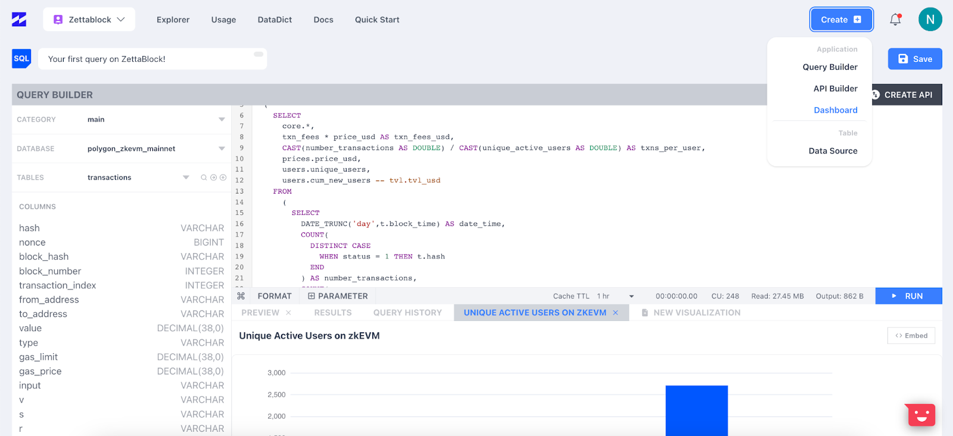Click the Read: 27.45 MB status text
Screen dimensions: 953x436
click(777, 296)
